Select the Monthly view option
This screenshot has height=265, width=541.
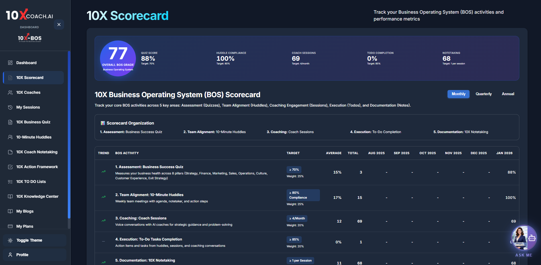(x=458, y=94)
